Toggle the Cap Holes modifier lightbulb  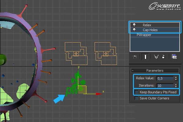click(135, 30)
